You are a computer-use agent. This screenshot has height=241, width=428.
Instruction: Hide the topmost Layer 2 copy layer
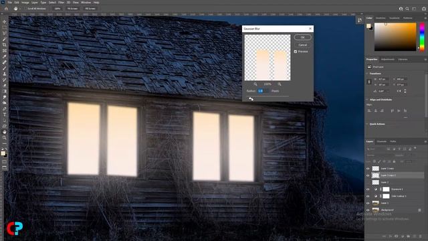[368, 169]
